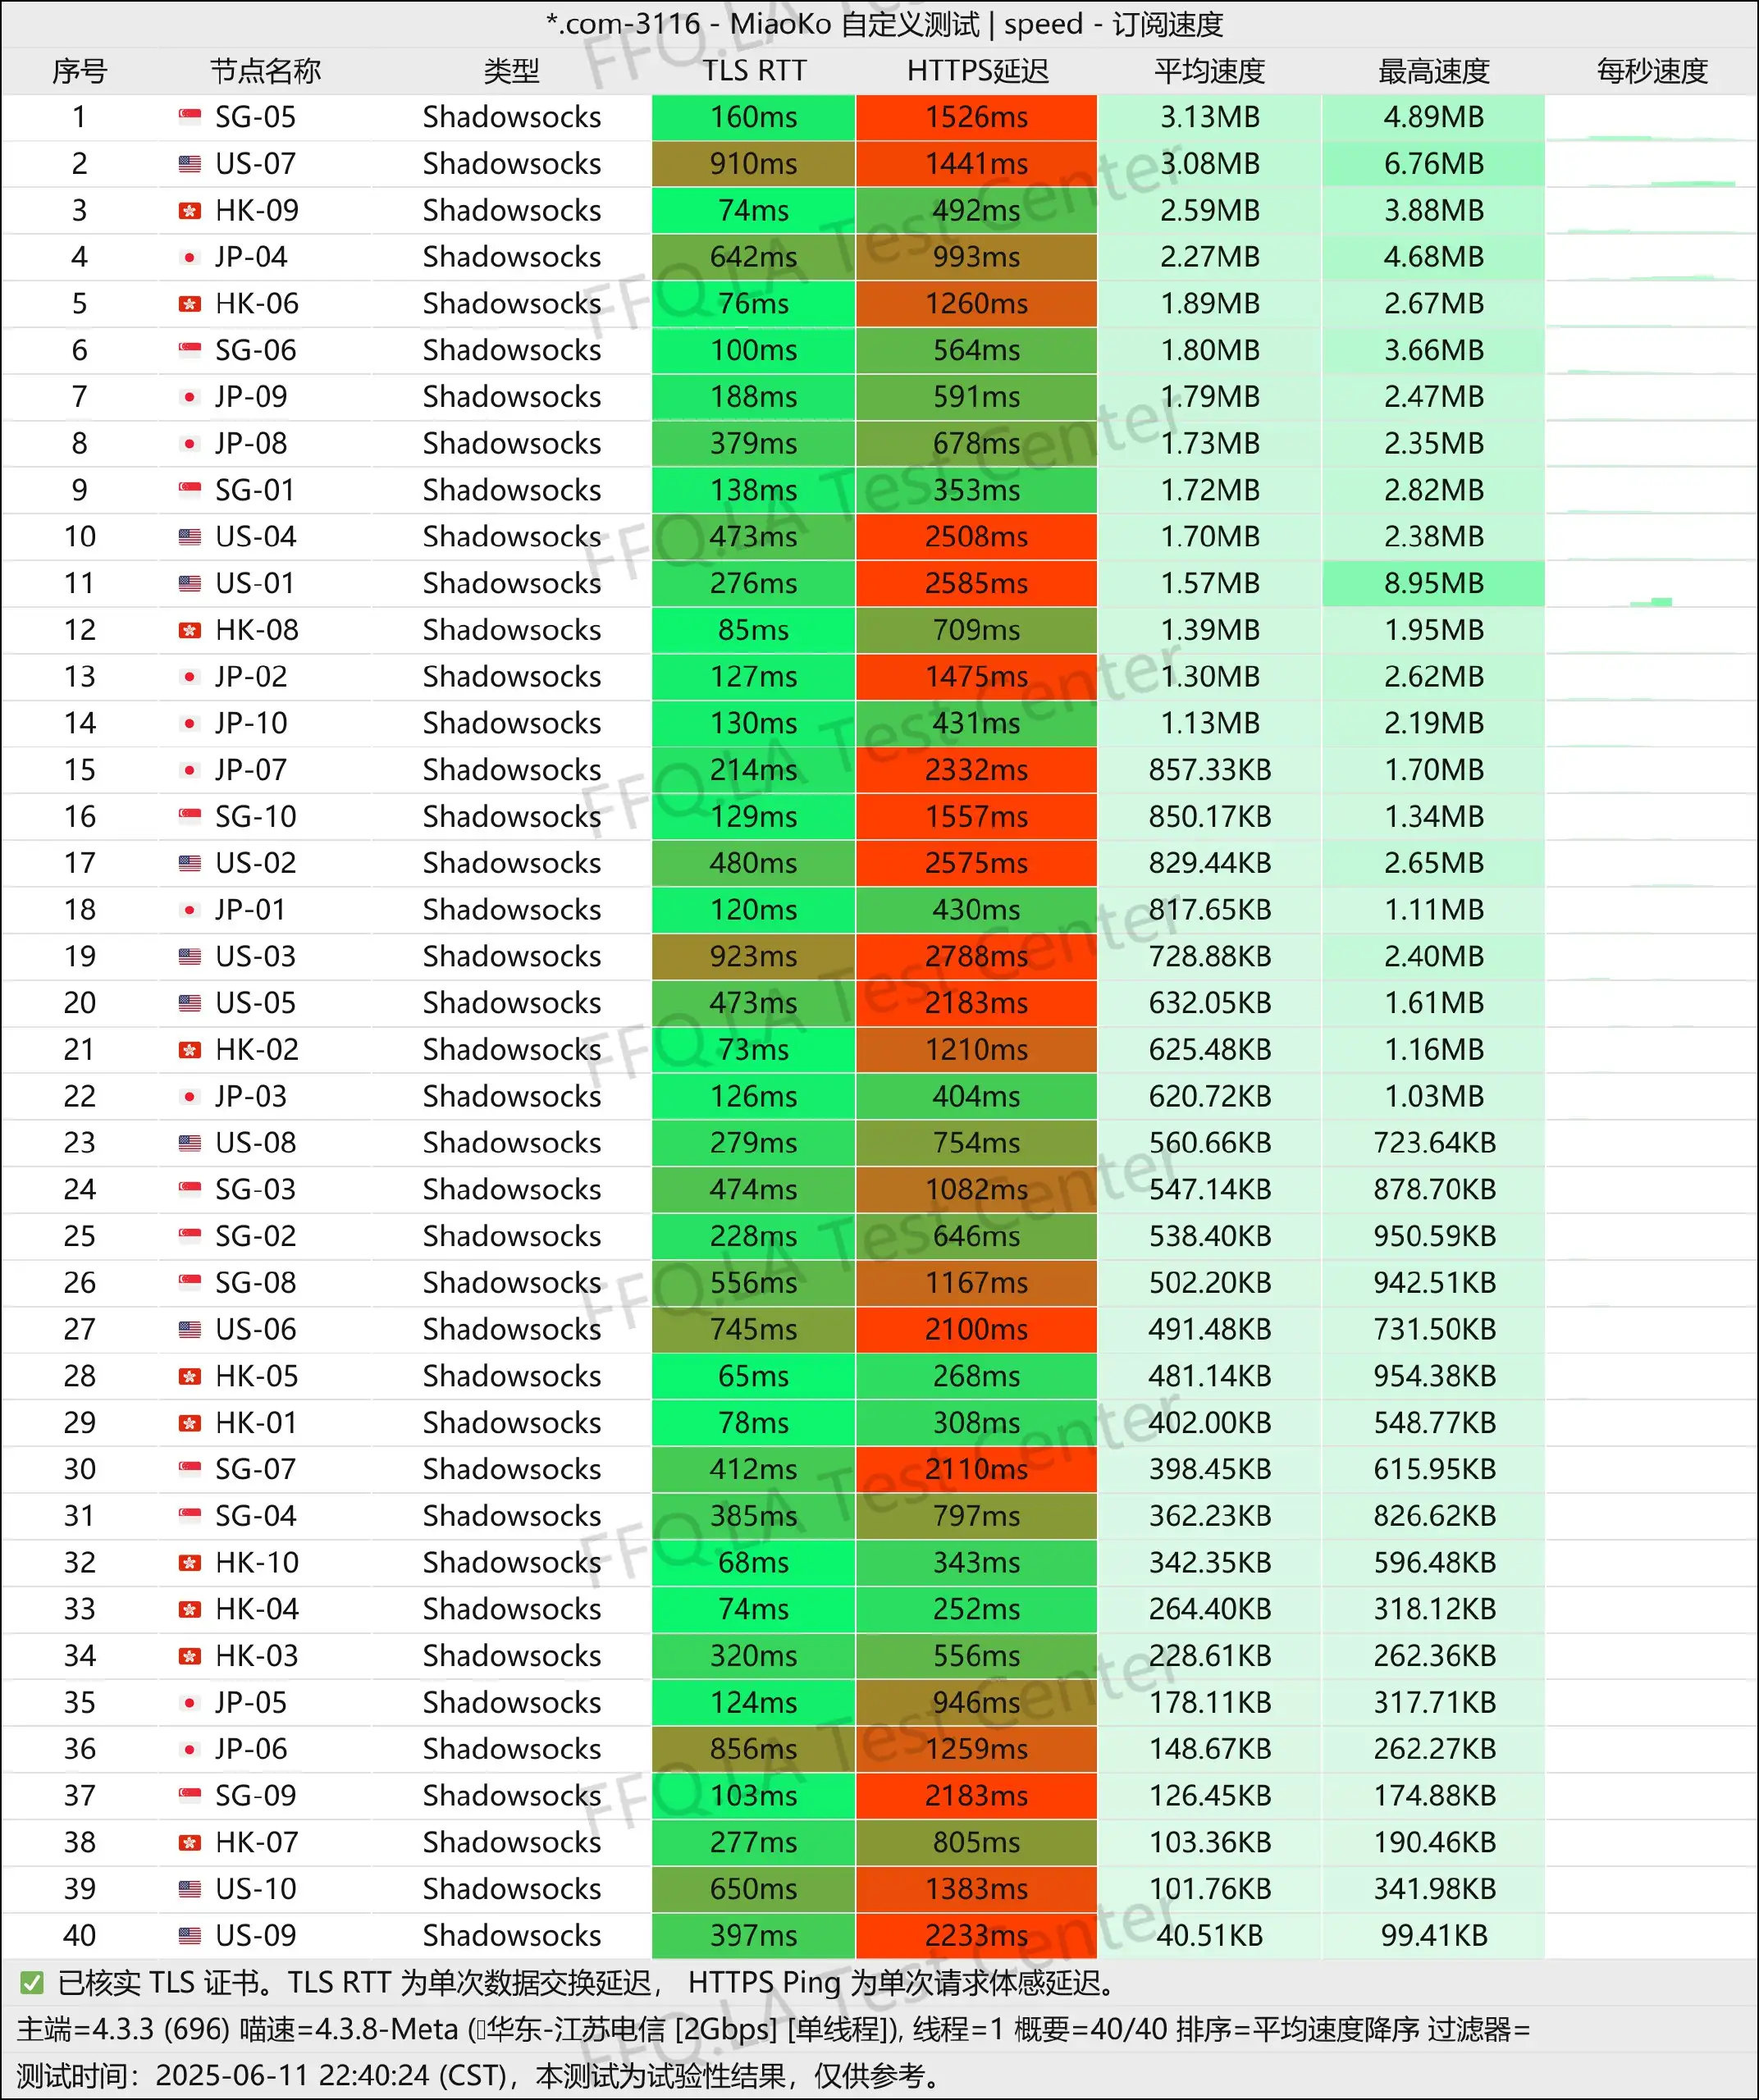
Task: Click the 序号 column header
Action: [79, 71]
